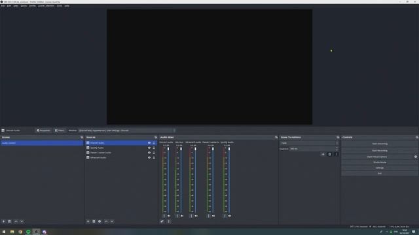The image size is (419, 235).
Task: Remove scene transition with trash icon
Action: (329, 154)
